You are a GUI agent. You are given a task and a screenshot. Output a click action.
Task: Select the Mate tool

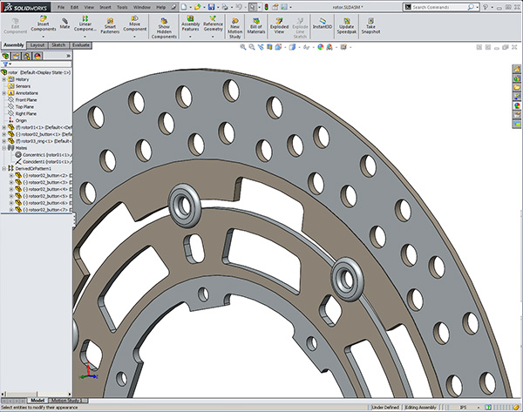pyautogui.click(x=65, y=24)
